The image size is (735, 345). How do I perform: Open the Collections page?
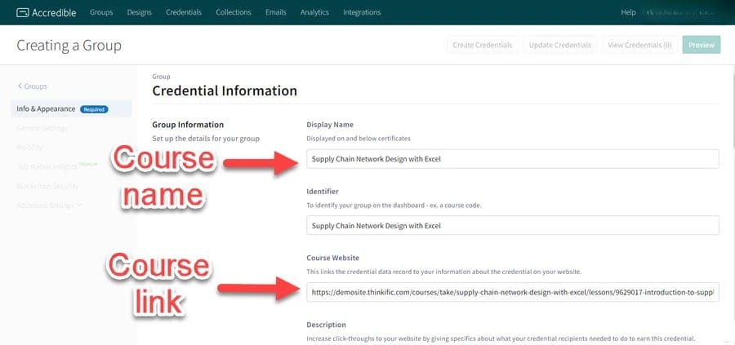click(x=234, y=12)
